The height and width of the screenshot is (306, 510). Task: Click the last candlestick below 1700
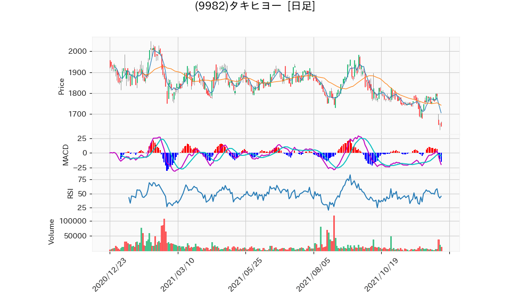point(441,124)
